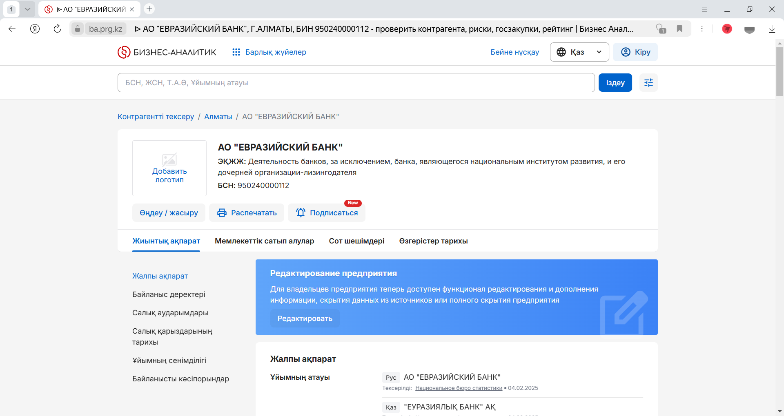This screenshot has width=784, height=416.
Task: Open the Национальное бюро статистики link
Action: (459, 388)
